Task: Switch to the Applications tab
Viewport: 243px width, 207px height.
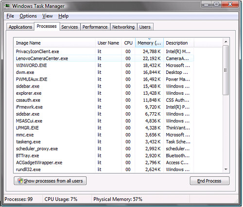Action: [x=20, y=27]
